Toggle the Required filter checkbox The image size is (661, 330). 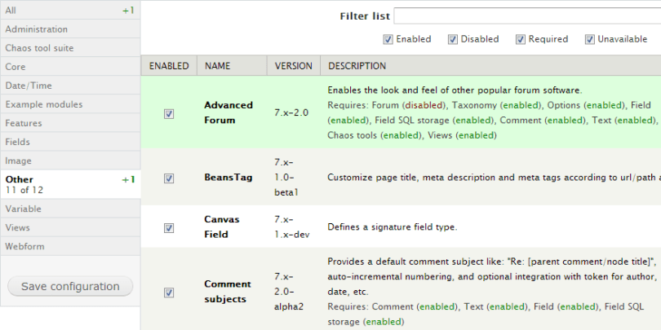click(x=520, y=39)
